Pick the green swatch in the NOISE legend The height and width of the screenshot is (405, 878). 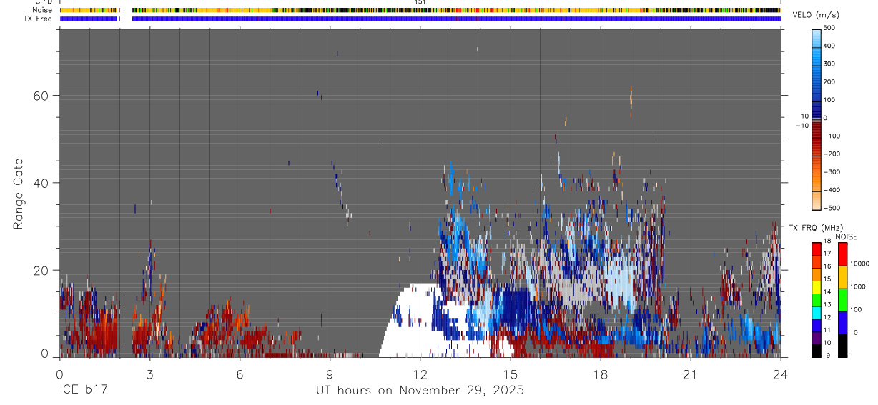click(842, 300)
